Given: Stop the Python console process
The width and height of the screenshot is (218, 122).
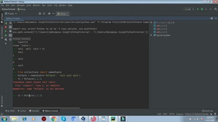Looking at the screenshot, I should point(6,27).
